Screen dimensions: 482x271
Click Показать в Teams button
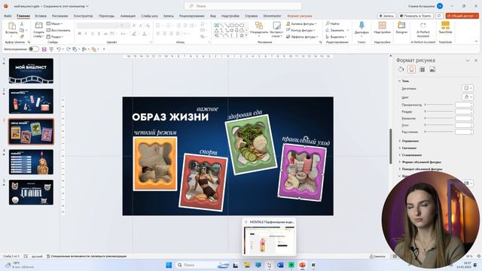click(x=416, y=16)
